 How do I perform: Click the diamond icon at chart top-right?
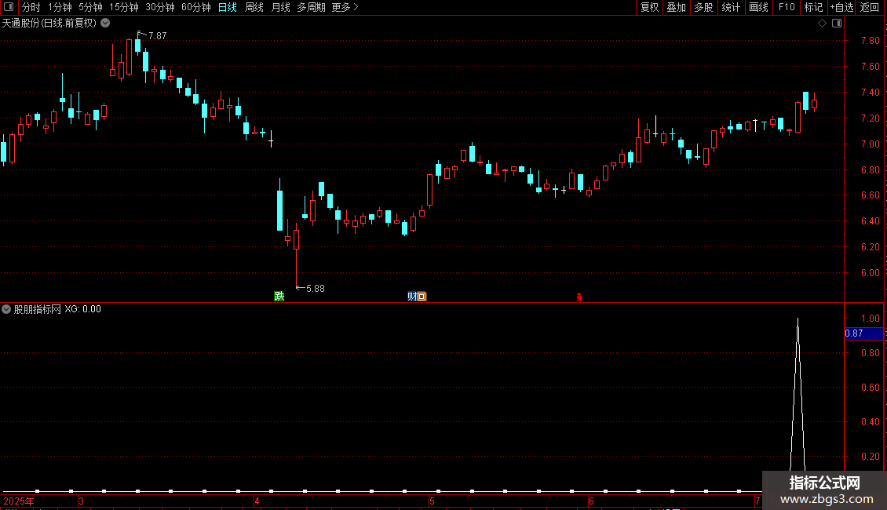coord(823,24)
